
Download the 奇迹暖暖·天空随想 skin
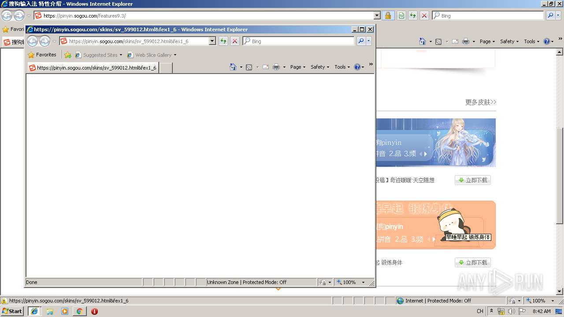click(x=473, y=180)
